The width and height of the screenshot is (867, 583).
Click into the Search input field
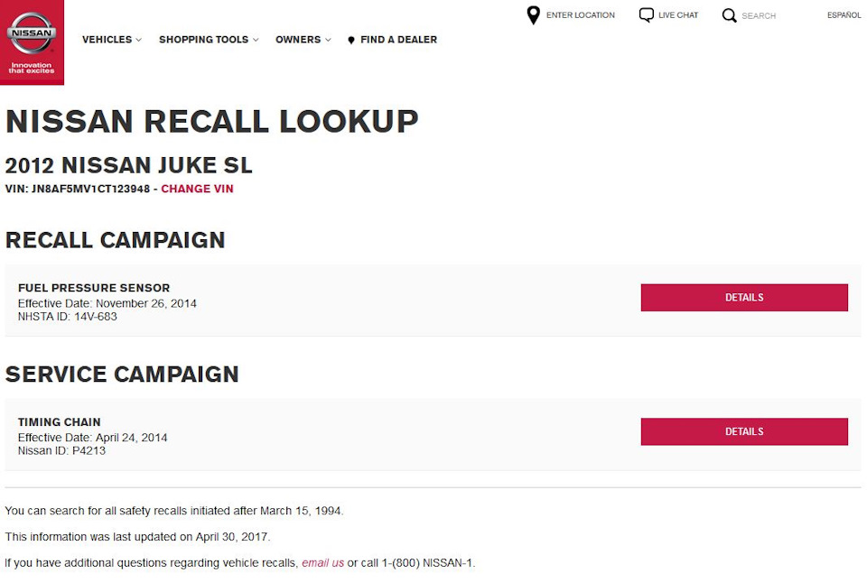pyautogui.click(x=772, y=15)
